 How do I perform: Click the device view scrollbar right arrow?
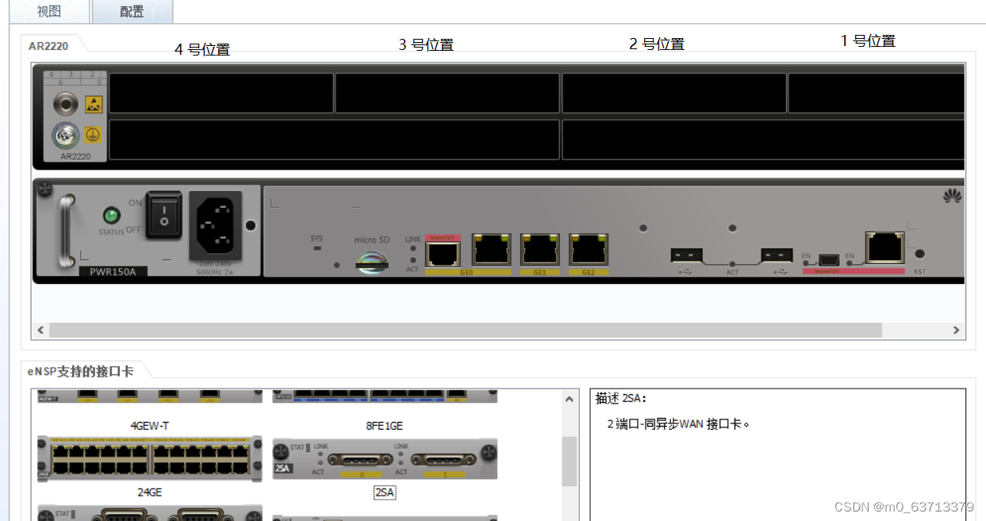coord(956,330)
